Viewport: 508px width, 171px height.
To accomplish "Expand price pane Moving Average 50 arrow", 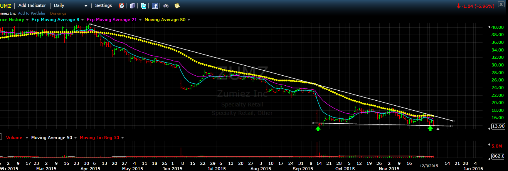I will [189, 20].
